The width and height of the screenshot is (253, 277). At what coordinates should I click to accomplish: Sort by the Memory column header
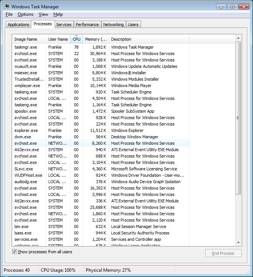[96, 39]
